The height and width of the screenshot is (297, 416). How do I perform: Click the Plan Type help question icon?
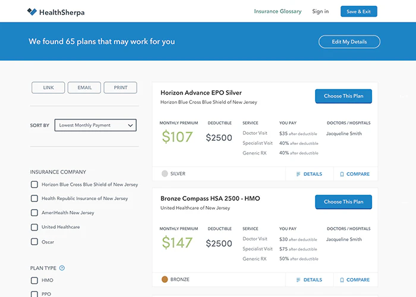(x=62, y=268)
